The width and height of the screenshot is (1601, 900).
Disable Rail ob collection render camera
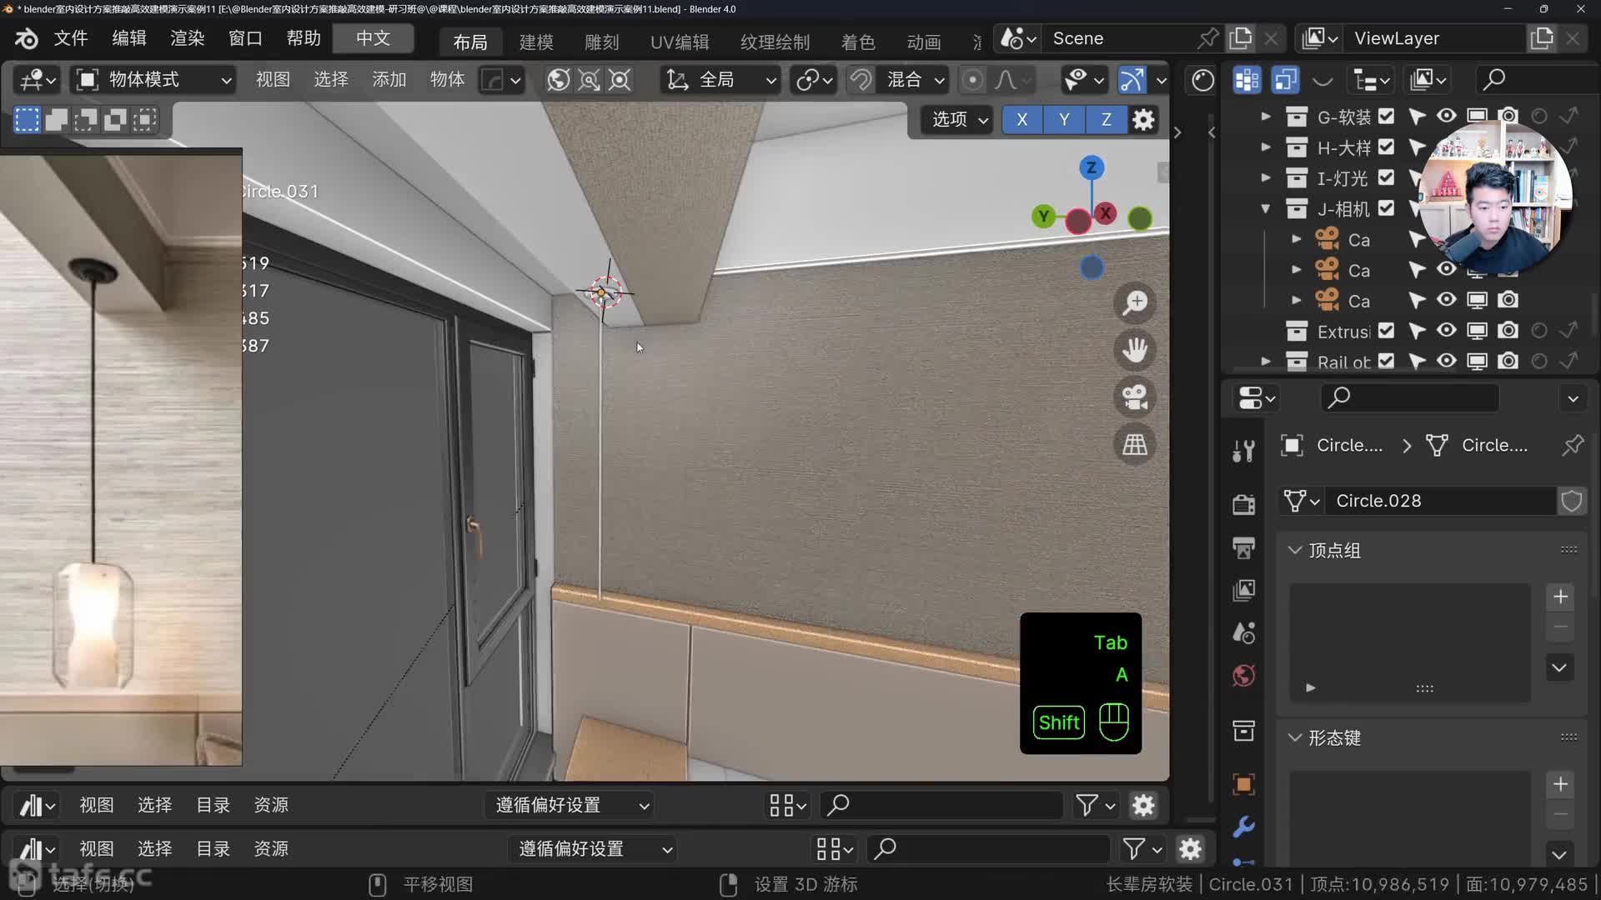1508,361
